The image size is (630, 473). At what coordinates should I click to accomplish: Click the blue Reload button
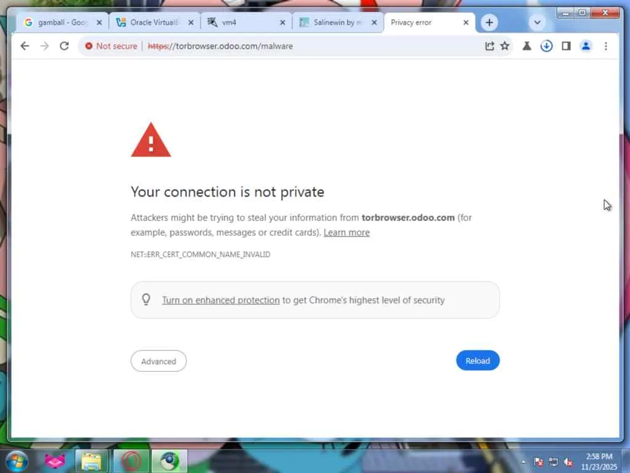point(477,361)
